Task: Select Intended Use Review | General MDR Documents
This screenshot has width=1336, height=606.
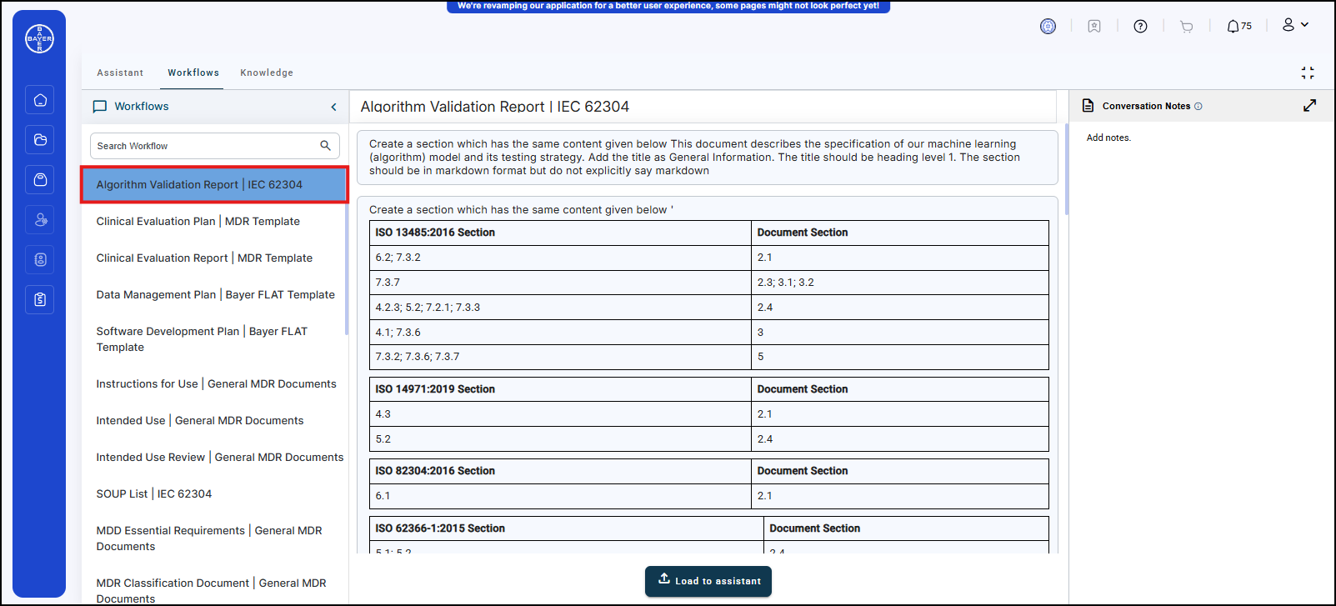Action: tap(220, 457)
